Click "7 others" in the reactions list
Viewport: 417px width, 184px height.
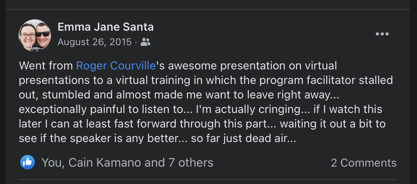[190, 163]
